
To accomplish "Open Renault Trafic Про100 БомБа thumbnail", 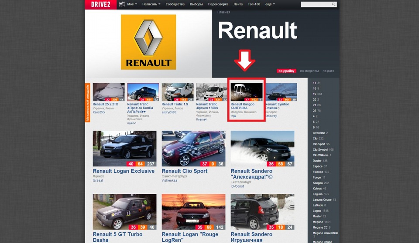I will [x=143, y=92].
